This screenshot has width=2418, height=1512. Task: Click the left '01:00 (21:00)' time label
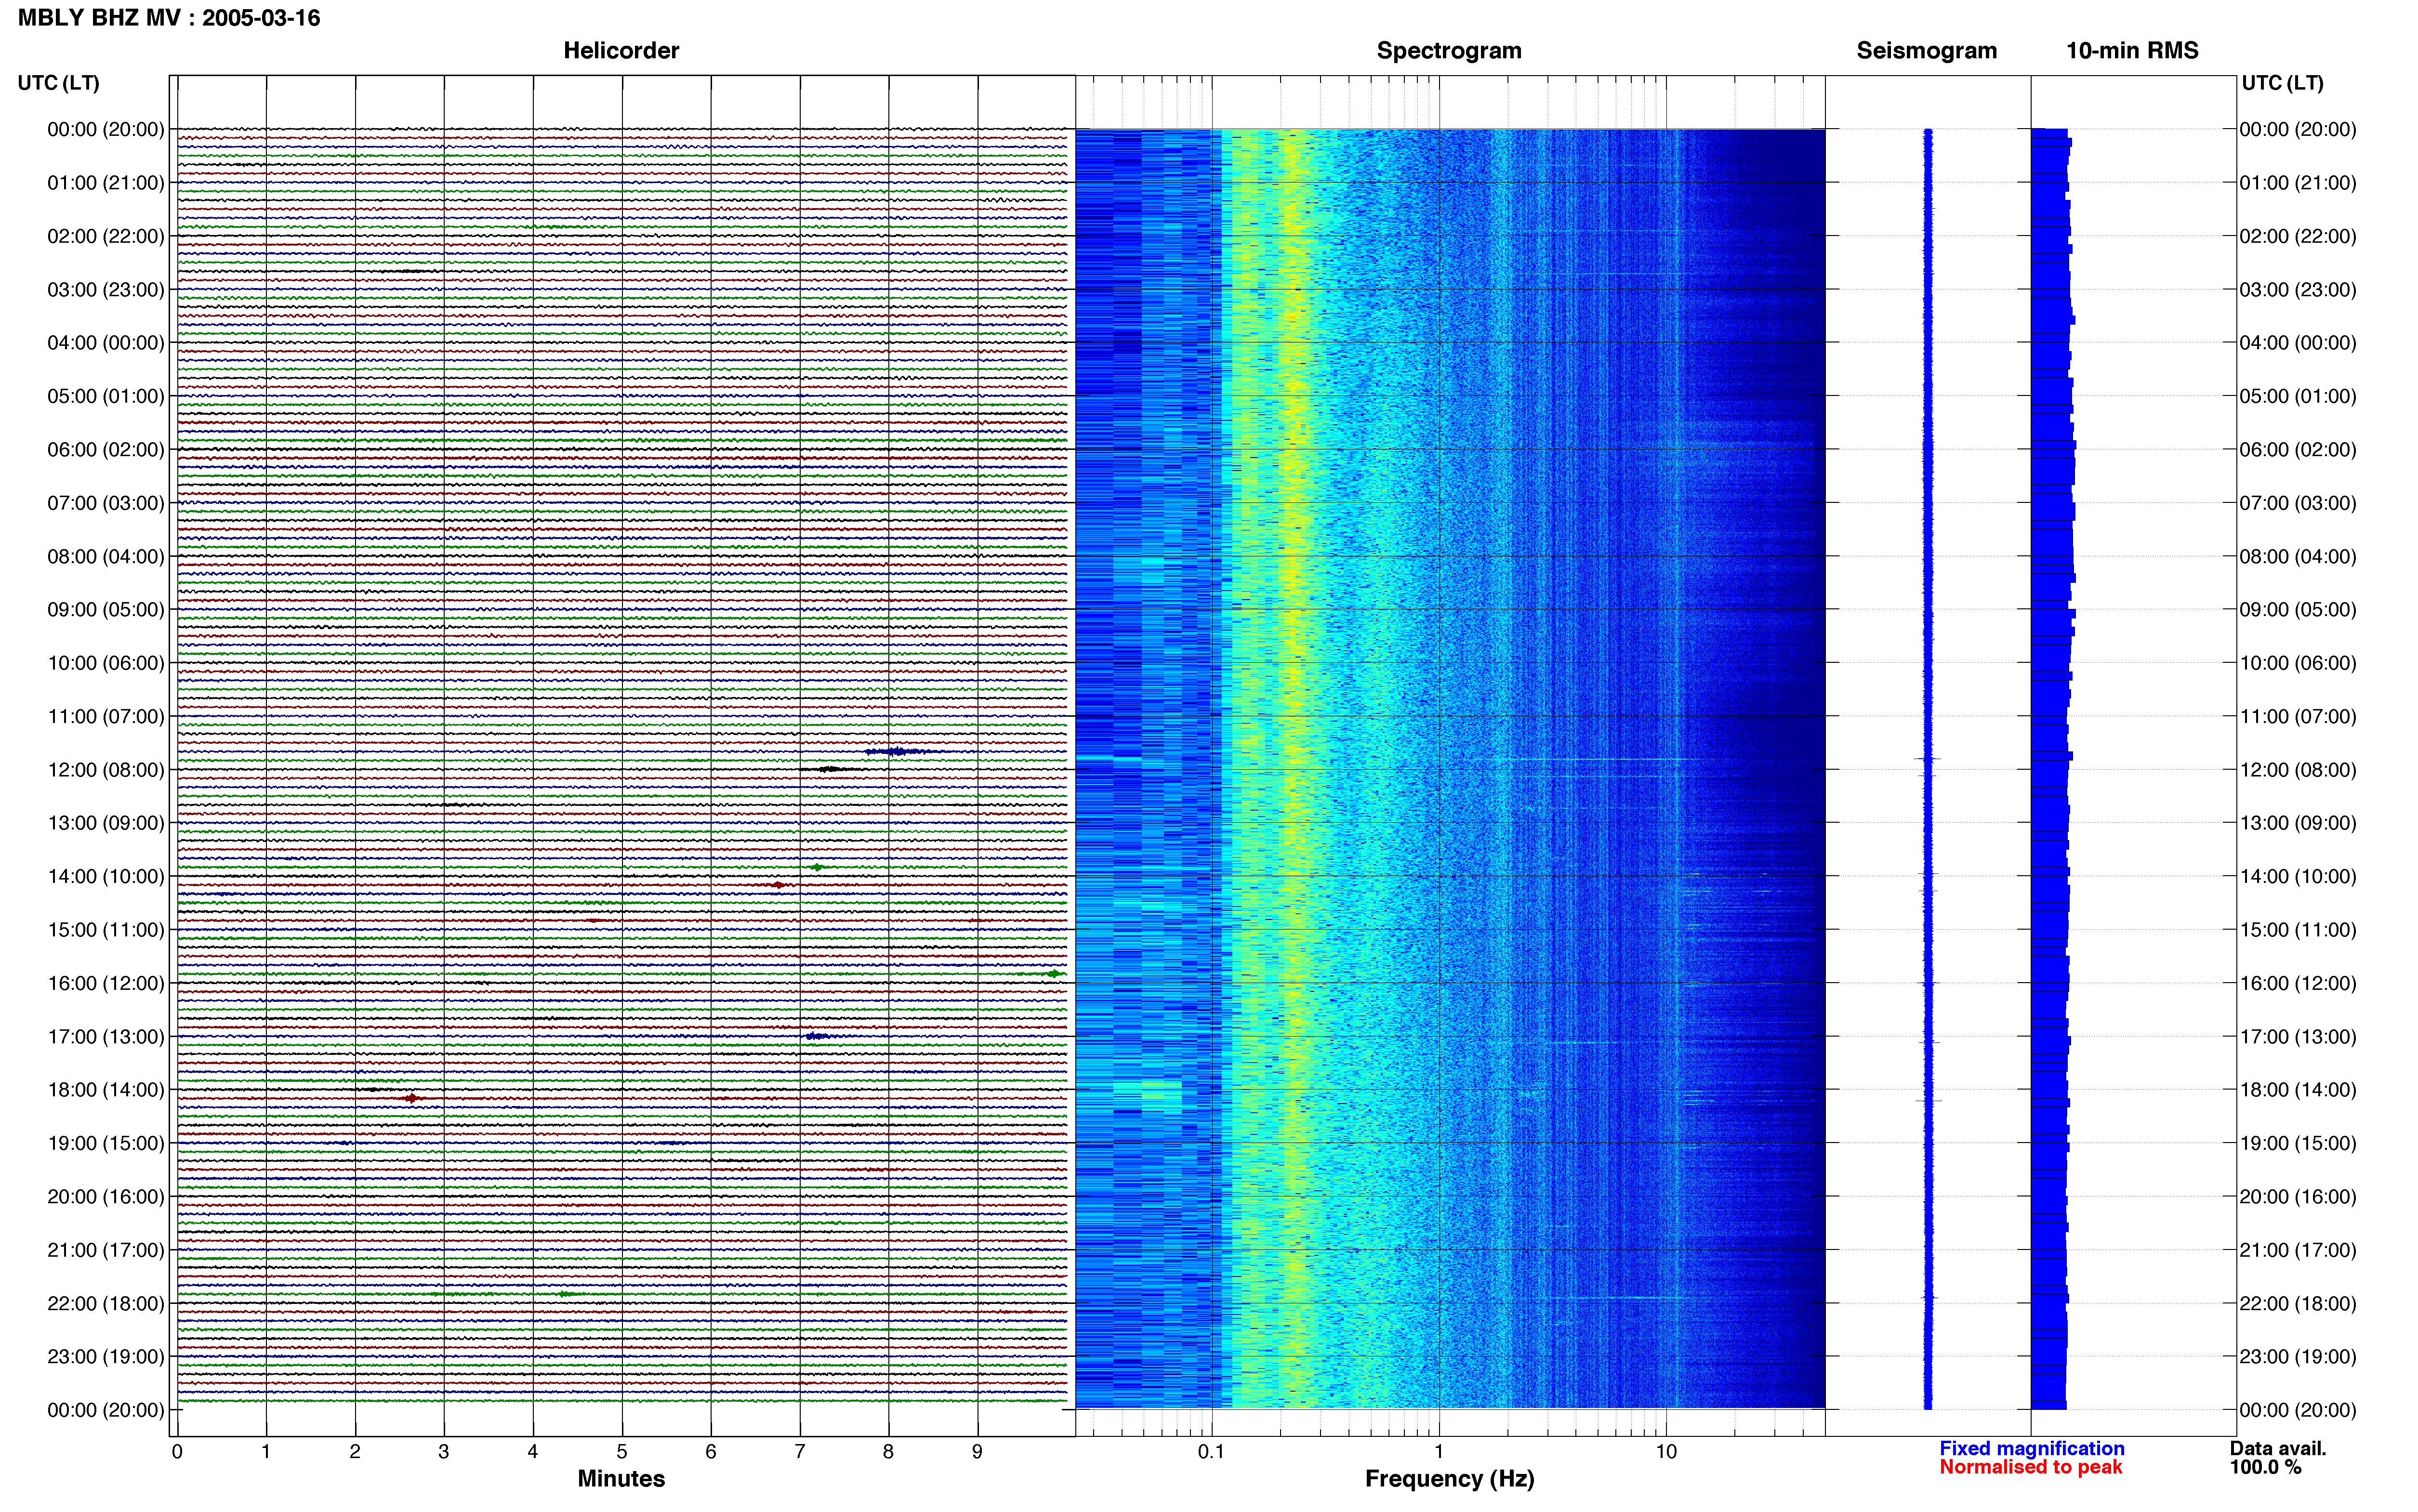pyautogui.click(x=106, y=183)
